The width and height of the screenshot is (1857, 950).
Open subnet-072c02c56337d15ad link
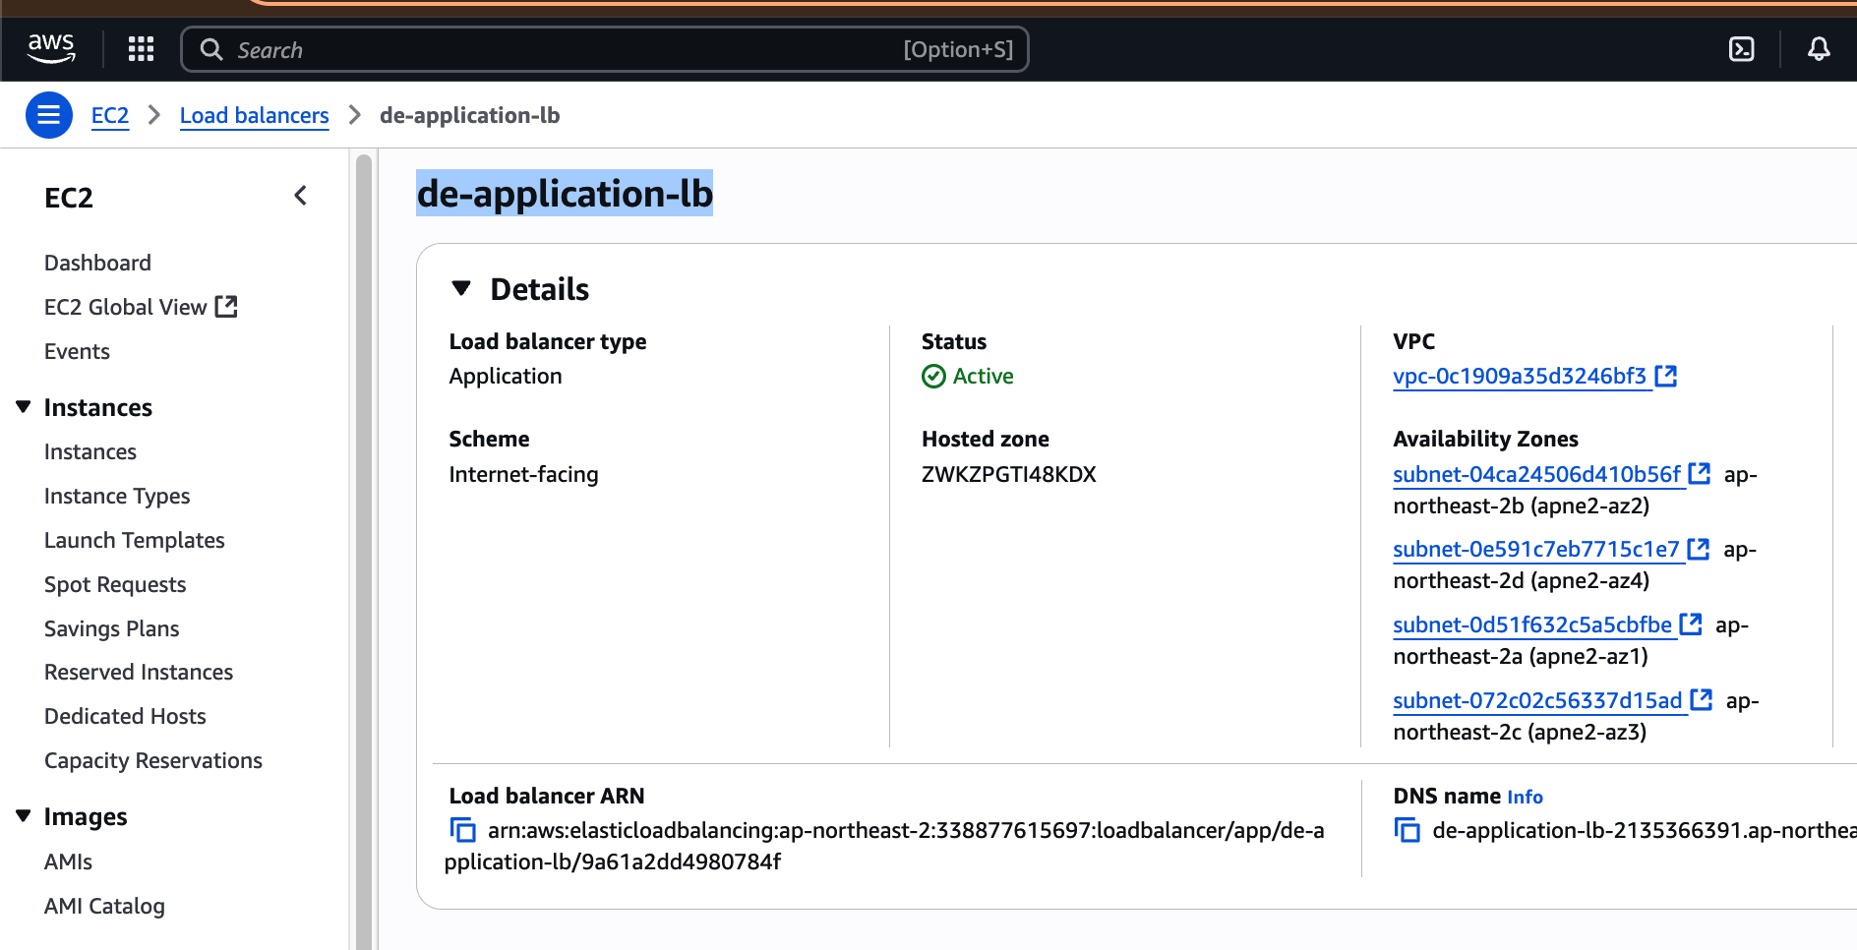1538,700
